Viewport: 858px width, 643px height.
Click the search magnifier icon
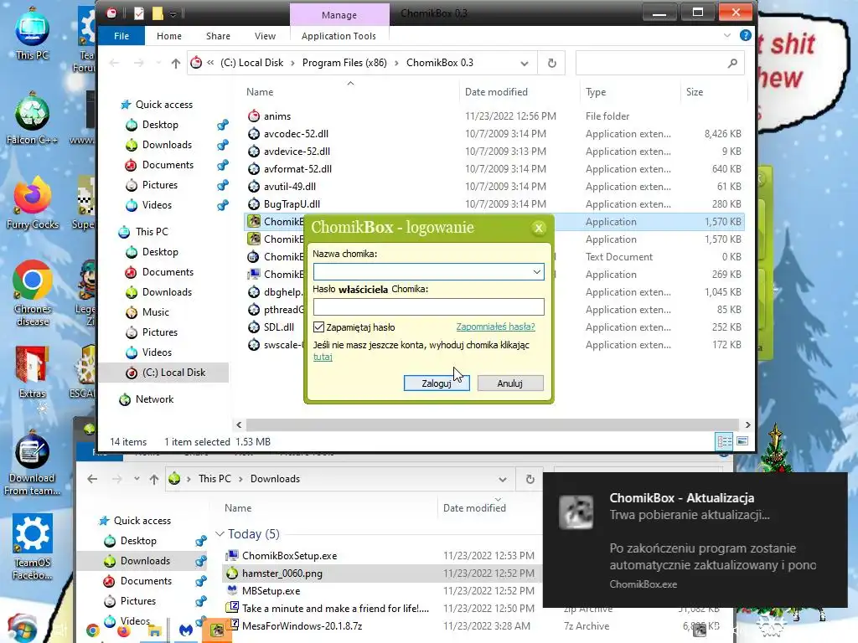(x=732, y=64)
